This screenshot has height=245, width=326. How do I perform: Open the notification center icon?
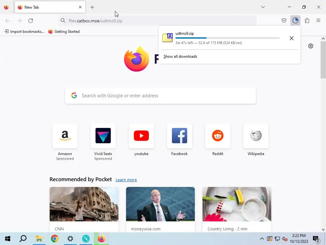click(316, 239)
